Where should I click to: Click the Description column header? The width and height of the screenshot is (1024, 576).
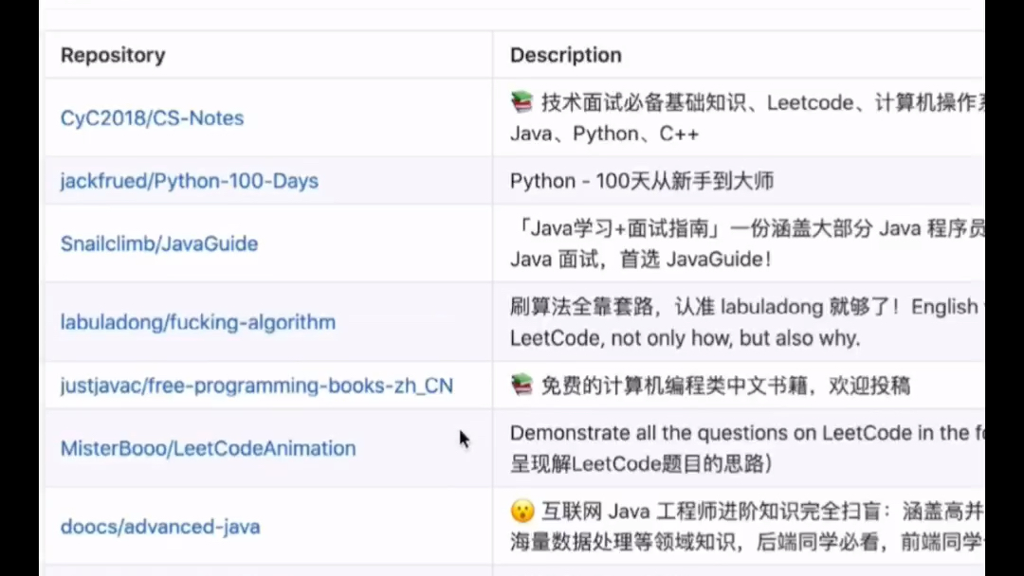tap(565, 55)
